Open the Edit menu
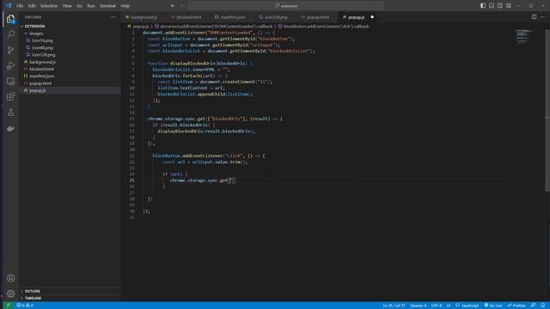The width and height of the screenshot is (550, 309). (x=32, y=6)
